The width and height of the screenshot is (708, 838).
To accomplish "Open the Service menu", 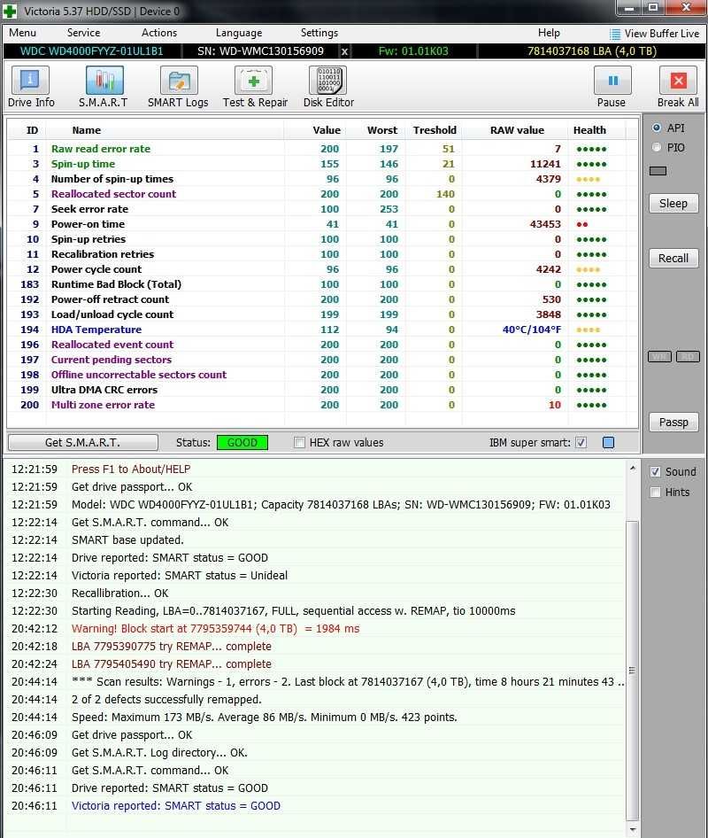I will pos(83,33).
